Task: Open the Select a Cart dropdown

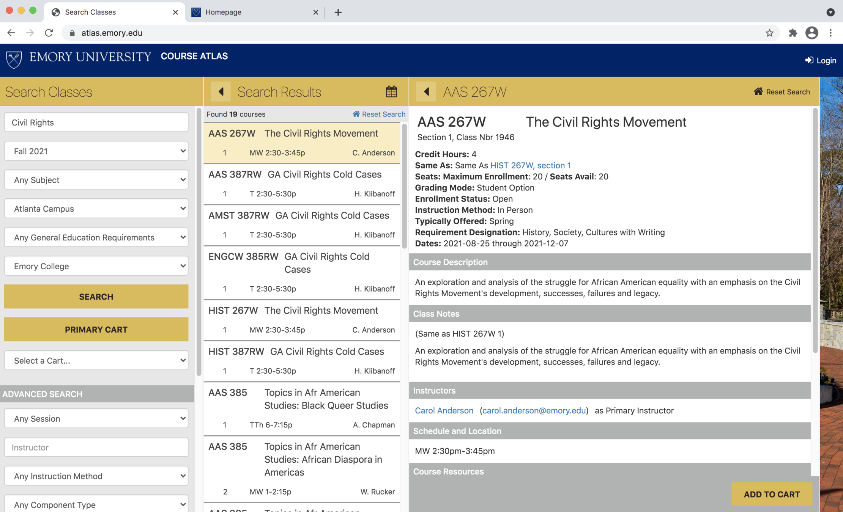Action: pyautogui.click(x=96, y=360)
